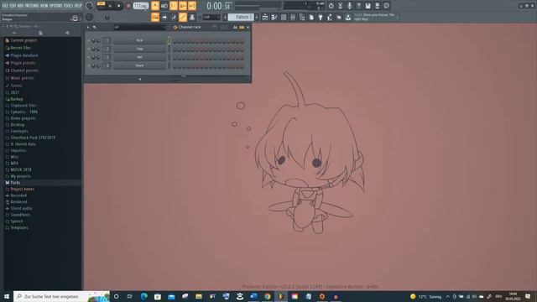Image resolution: width=537 pixels, height=302 pixels.
Task: Click the Kick channel panning knob
Action: pyautogui.click(x=93, y=41)
